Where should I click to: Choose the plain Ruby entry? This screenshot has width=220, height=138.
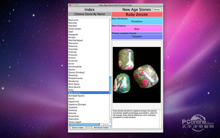tap(71, 90)
